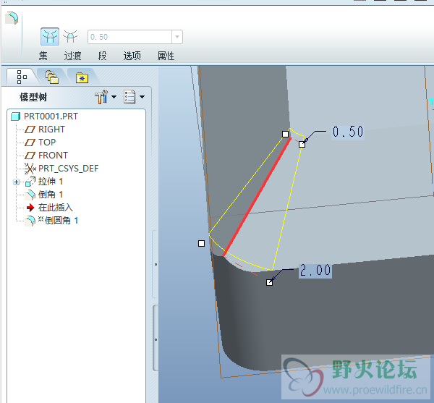Click the TOP plane icon

(x=30, y=143)
